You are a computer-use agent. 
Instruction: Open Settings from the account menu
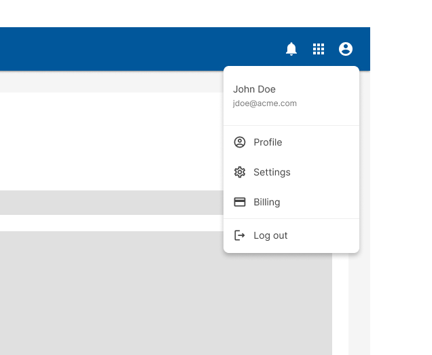pos(272,172)
